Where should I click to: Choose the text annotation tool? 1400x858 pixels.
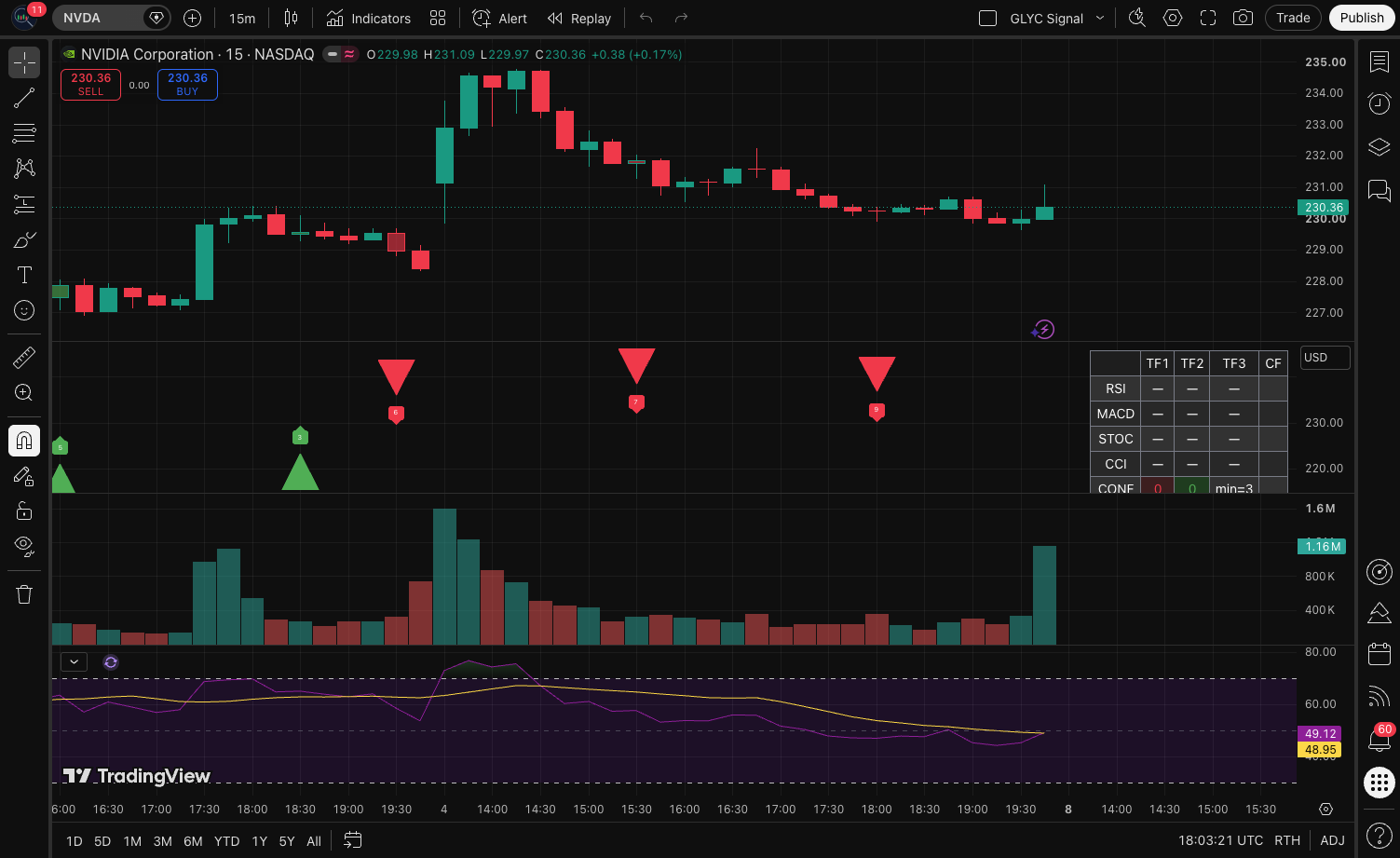24,275
